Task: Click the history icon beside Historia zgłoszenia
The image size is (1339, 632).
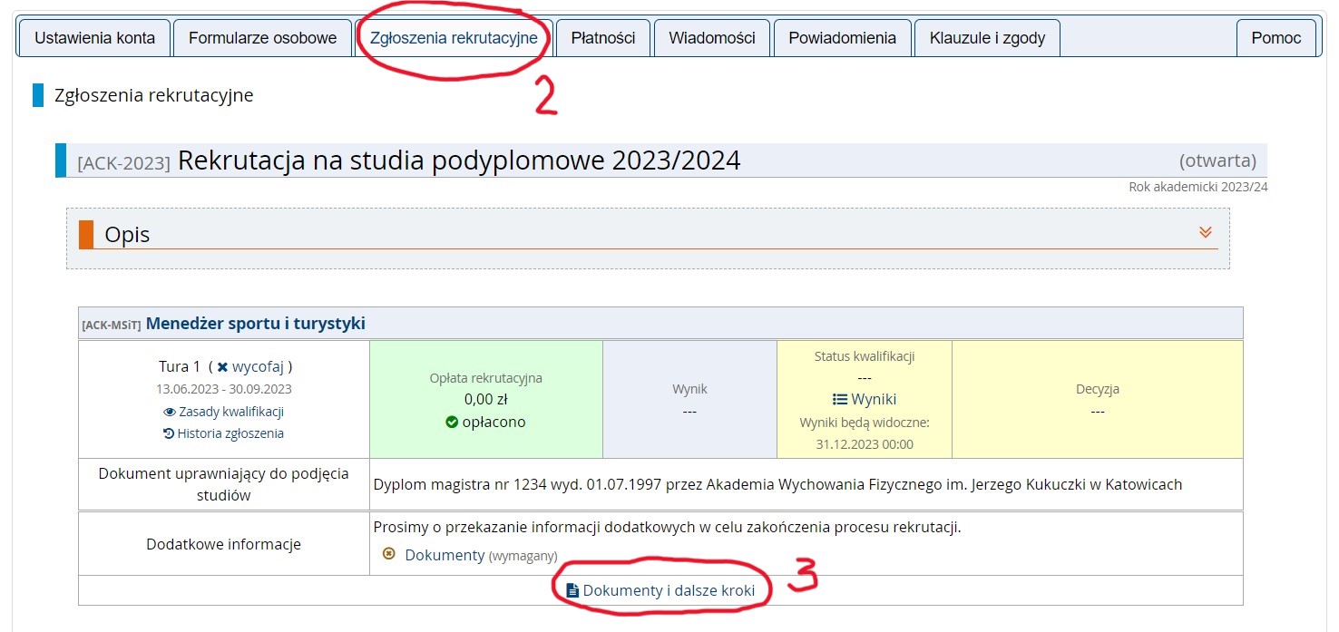Action: pyautogui.click(x=168, y=433)
